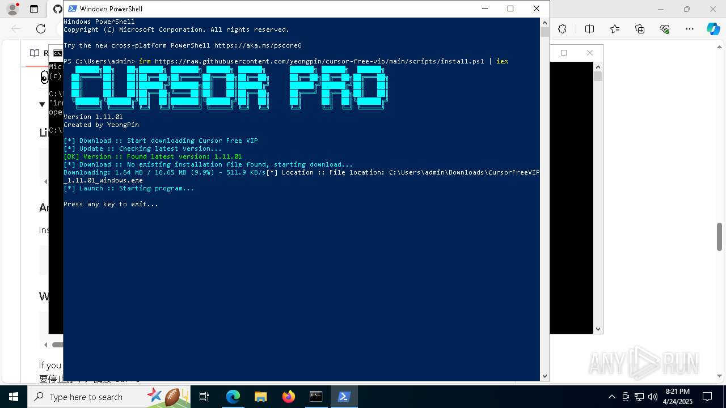The image size is (726, 408).
Task: Click the 'Press any key to exit...' line
Action: coord(111,204)
